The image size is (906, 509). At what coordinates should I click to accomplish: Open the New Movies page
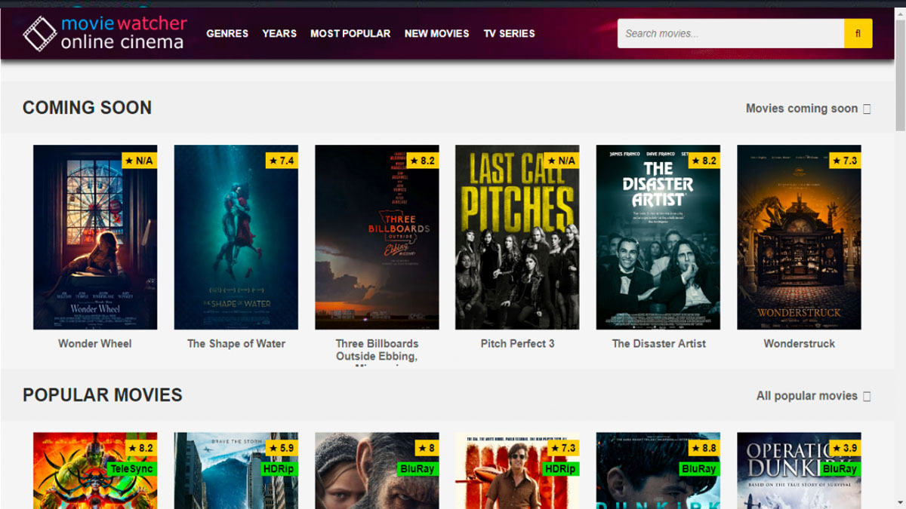(x=436, y=33)
